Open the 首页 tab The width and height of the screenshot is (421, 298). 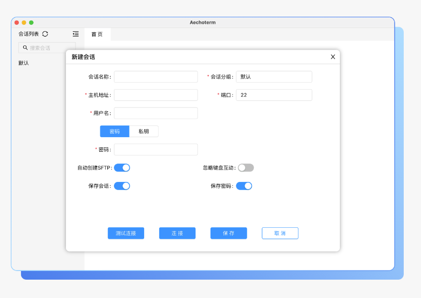(97, 35)
